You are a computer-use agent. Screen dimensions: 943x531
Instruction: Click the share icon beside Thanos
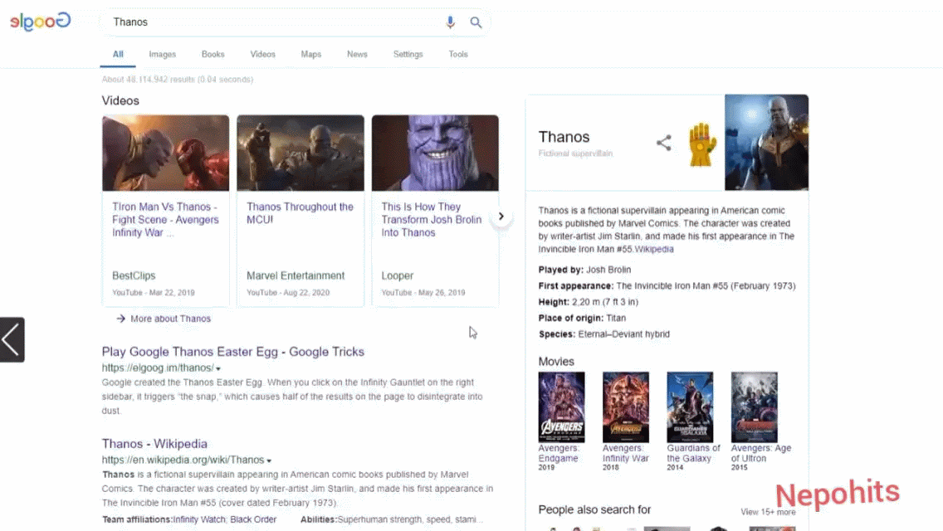pyautogui.click(x=663, y=143)
